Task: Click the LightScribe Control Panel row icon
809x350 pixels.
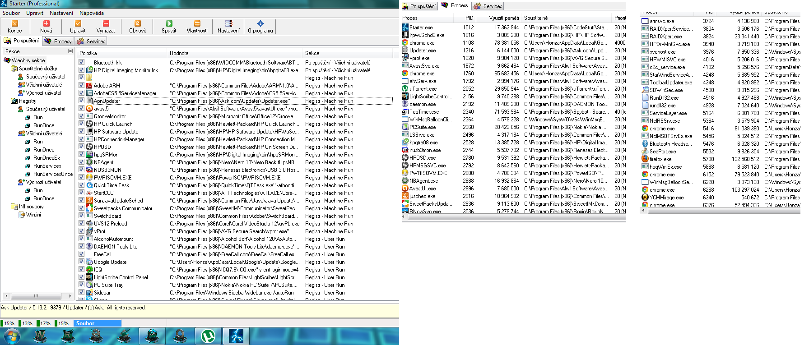Action: click(89, 277)
